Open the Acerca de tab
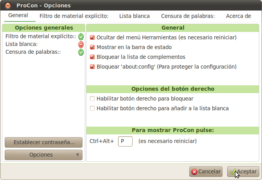 (x=239, y=16)
